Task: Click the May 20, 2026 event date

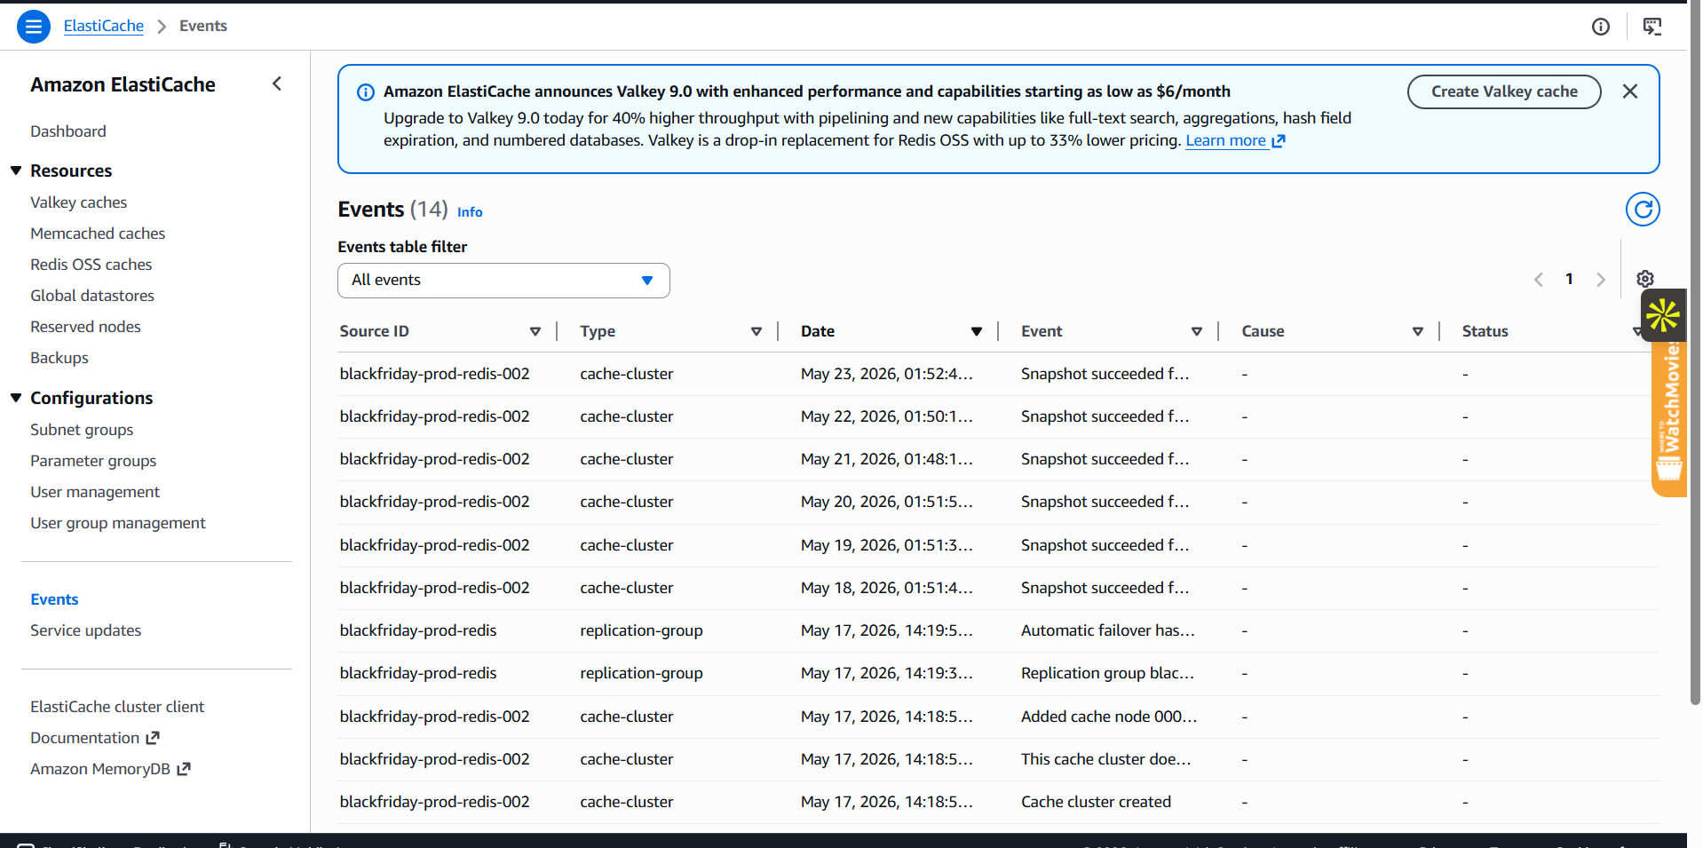Action: click(887, 502)
